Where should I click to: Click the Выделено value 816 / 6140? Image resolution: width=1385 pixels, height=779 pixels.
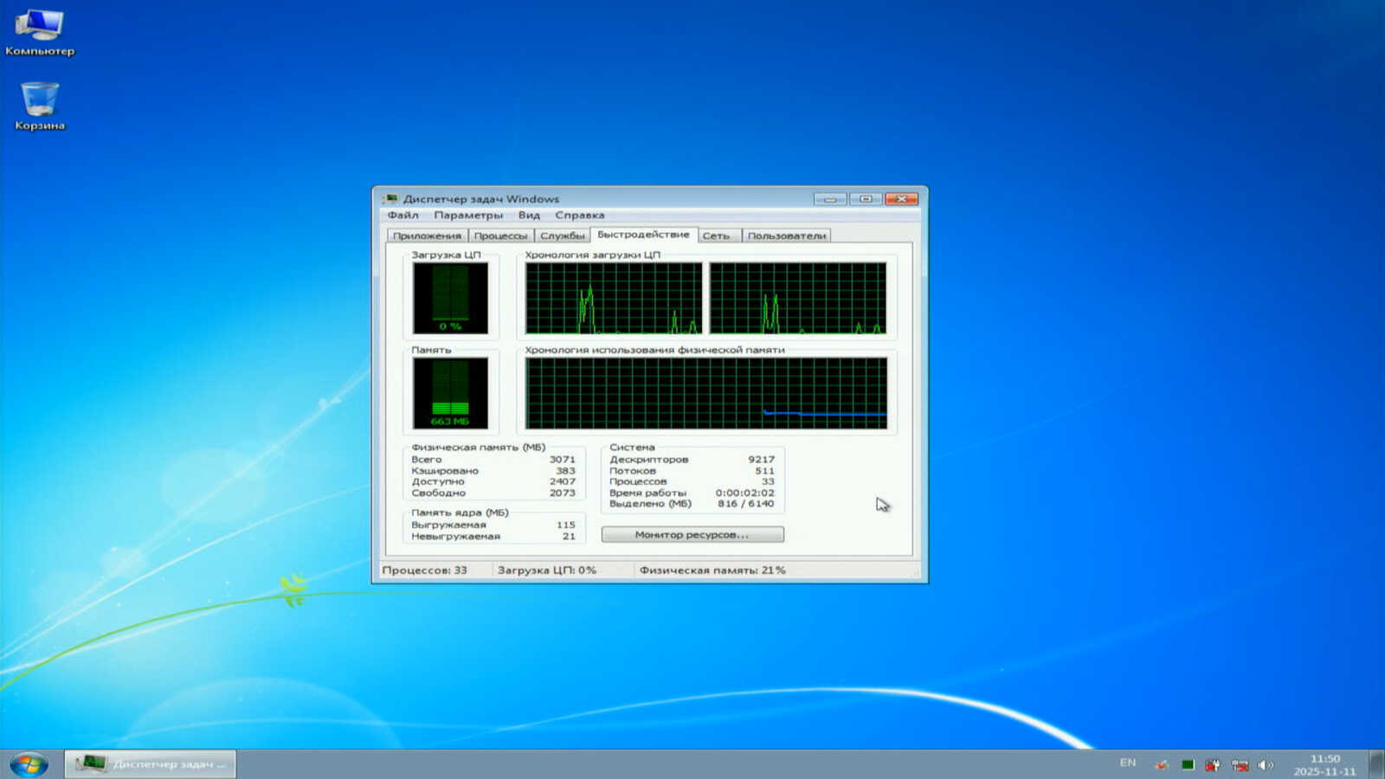(746, 504)
